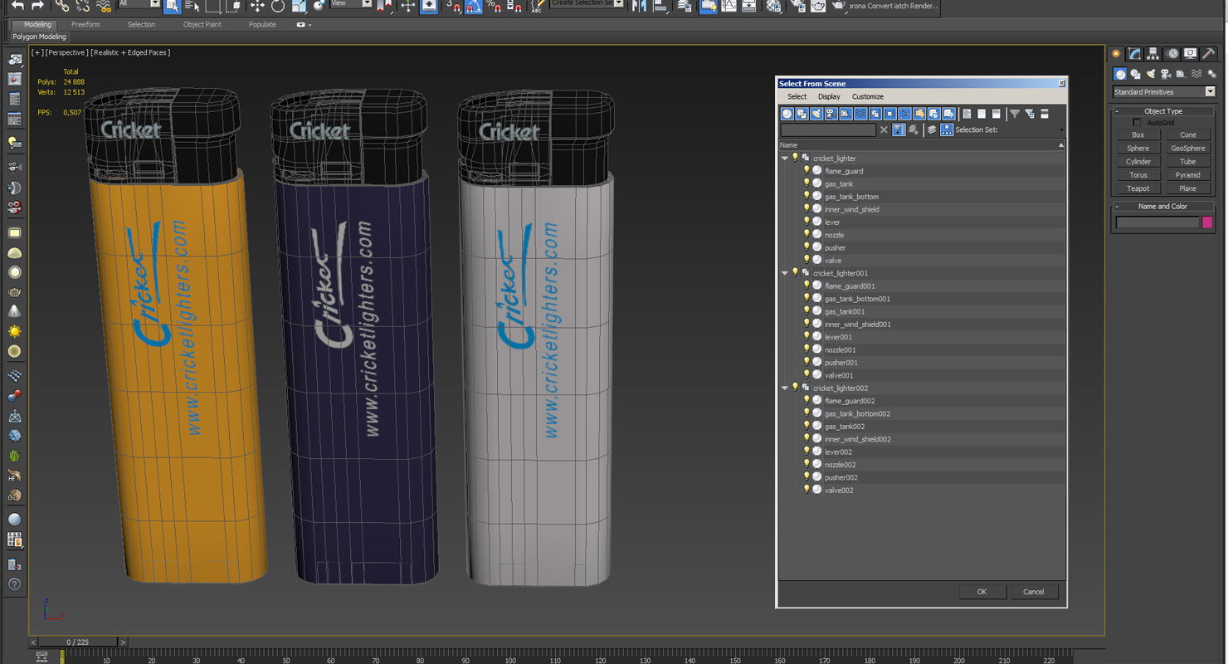The image size is (1228, 664).
Task: Open the Create tab in command panel
Action: [1117, 53]
